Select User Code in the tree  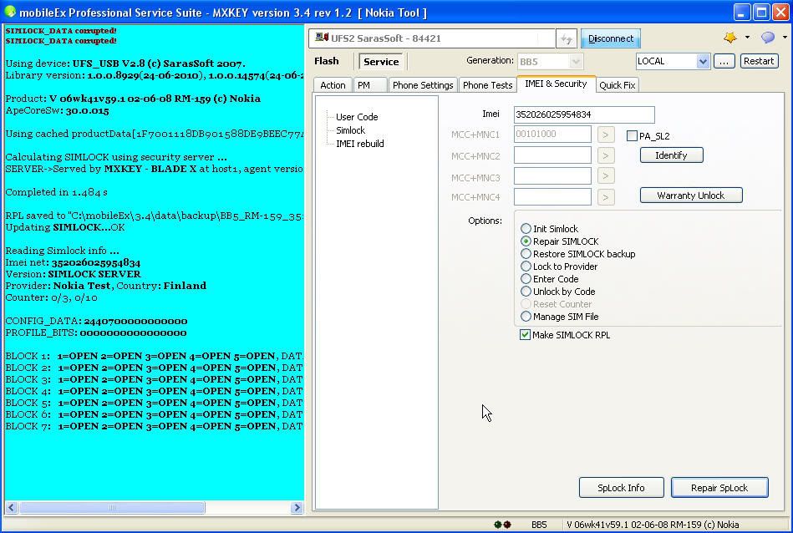[357, 117]
